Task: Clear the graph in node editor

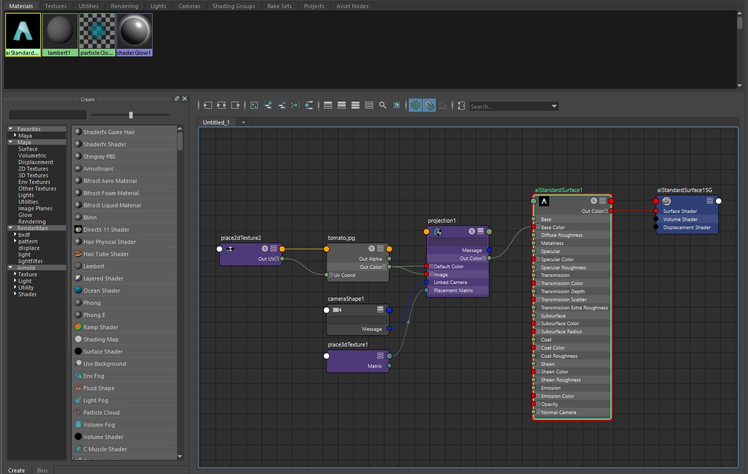Action: pos(254,105)
